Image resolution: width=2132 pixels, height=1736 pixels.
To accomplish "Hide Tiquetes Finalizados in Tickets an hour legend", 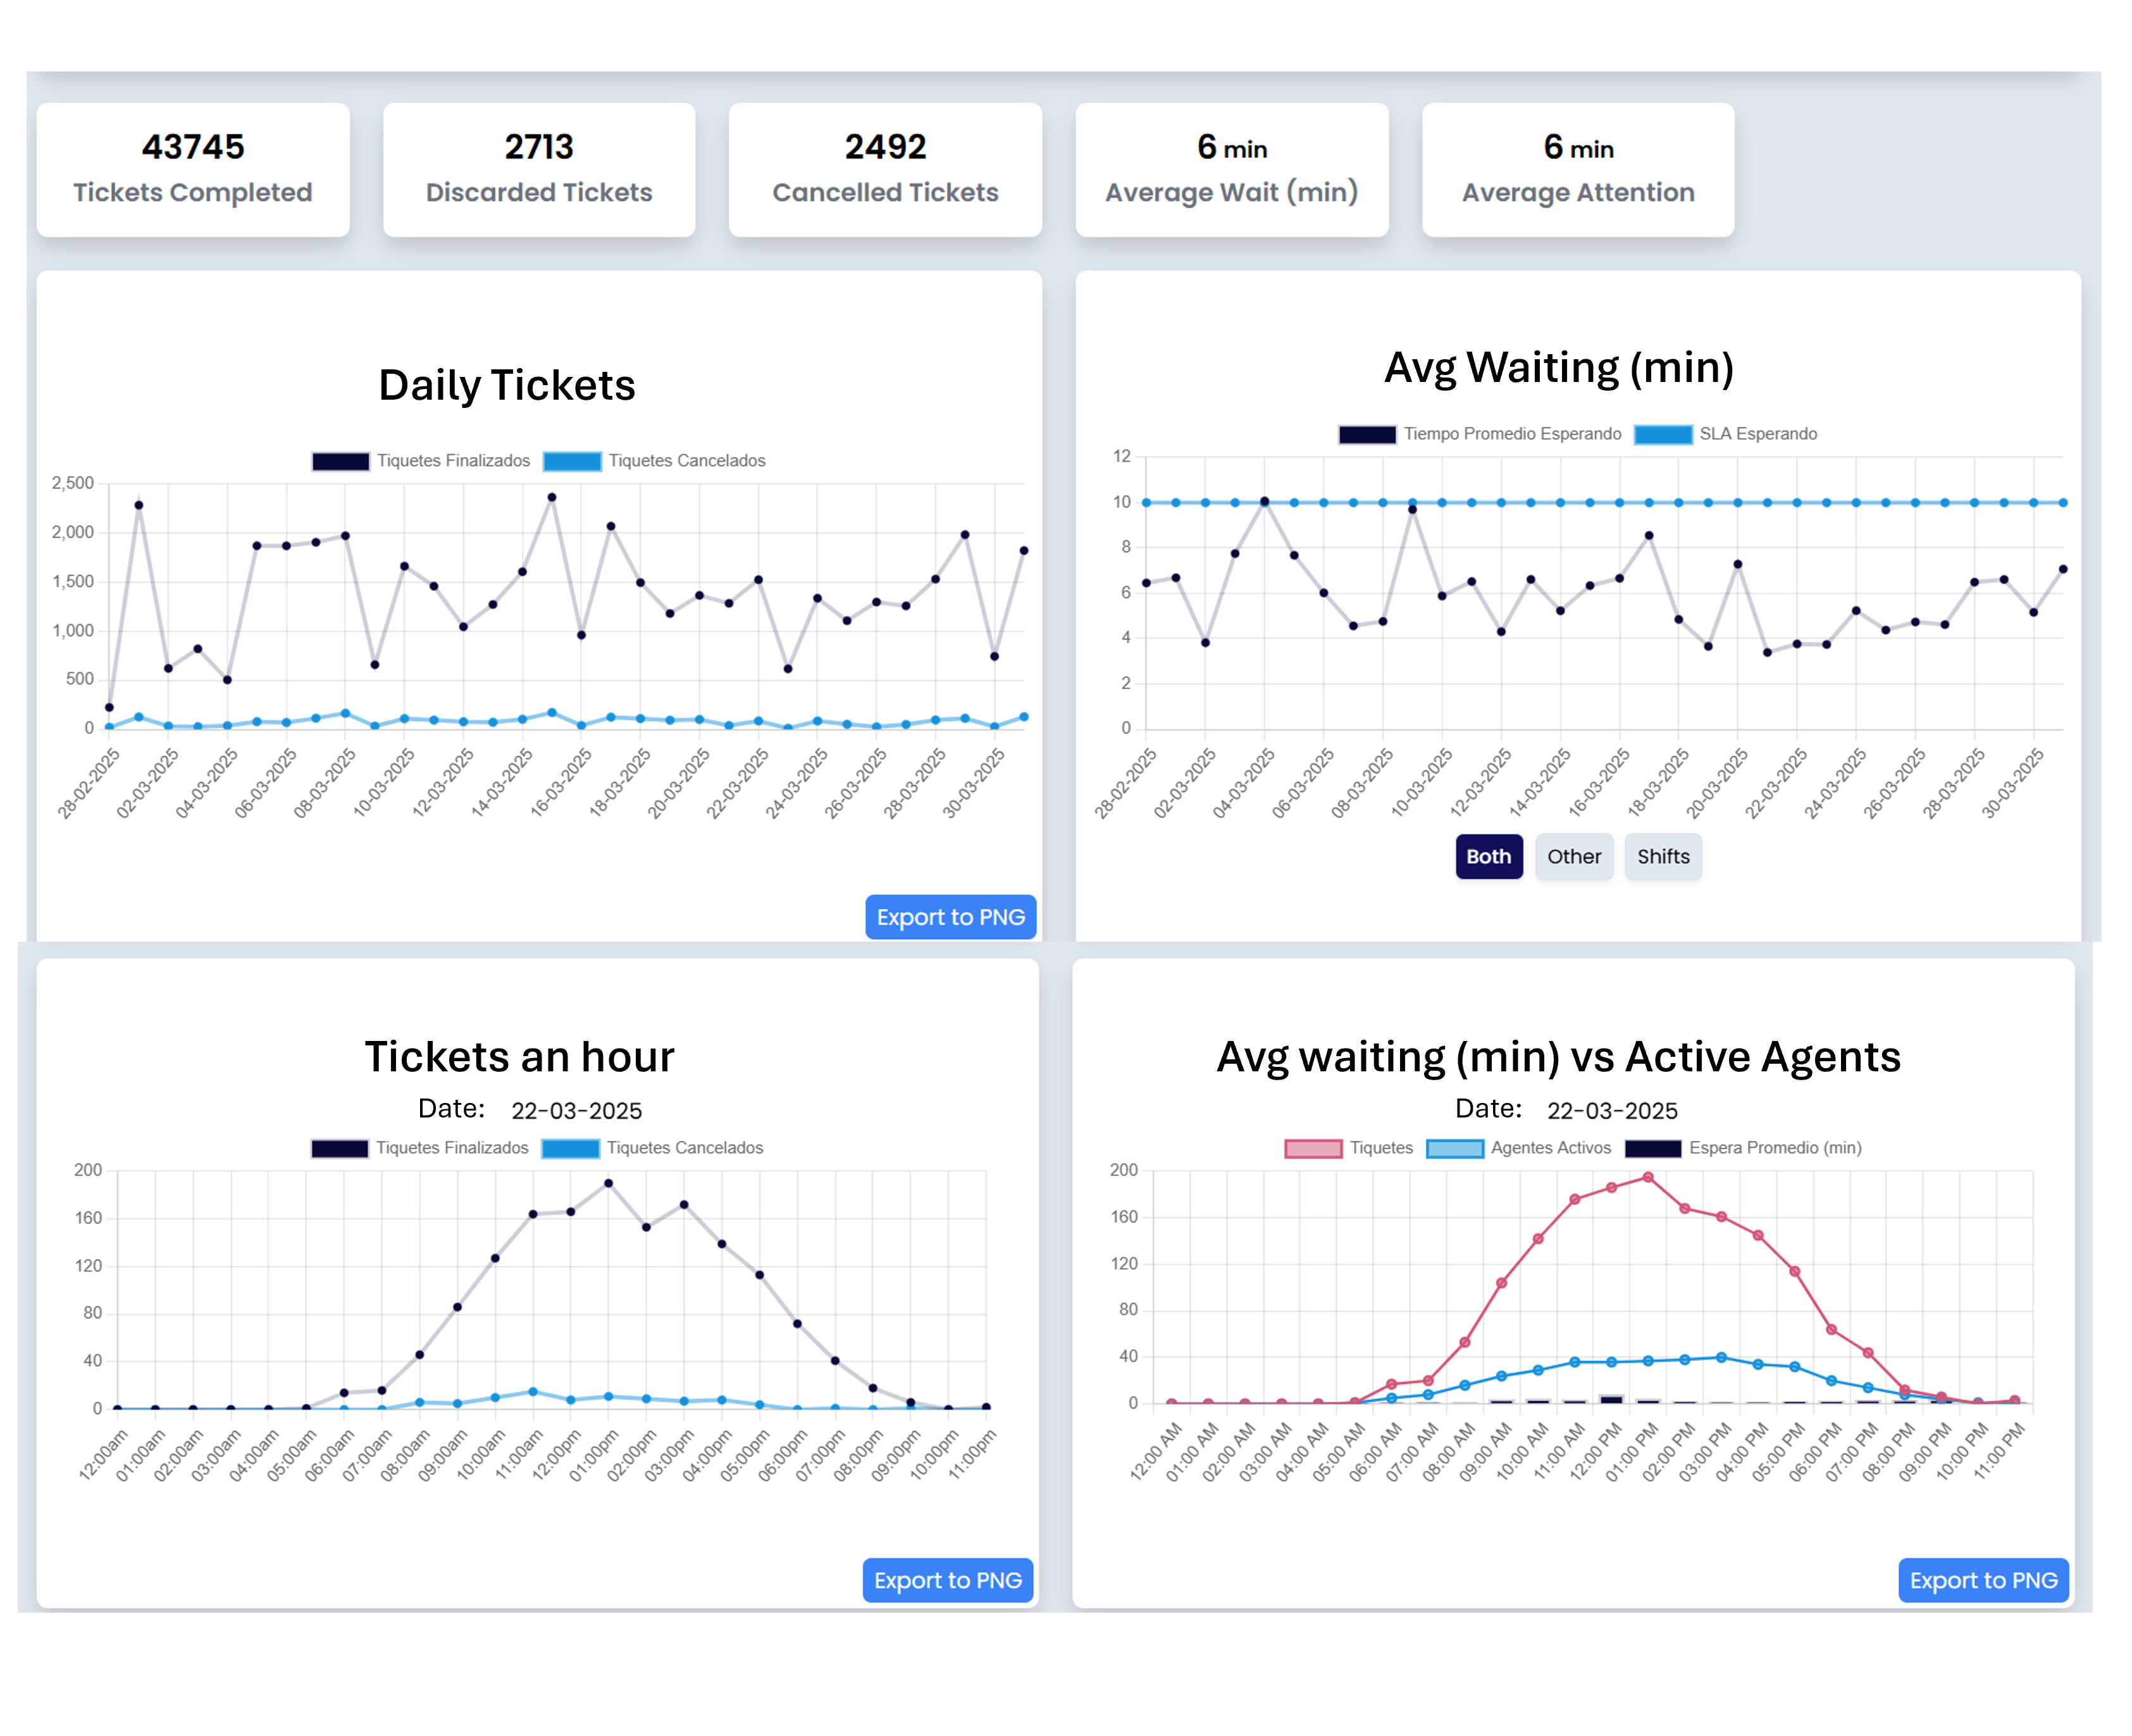I will 339,1148.
